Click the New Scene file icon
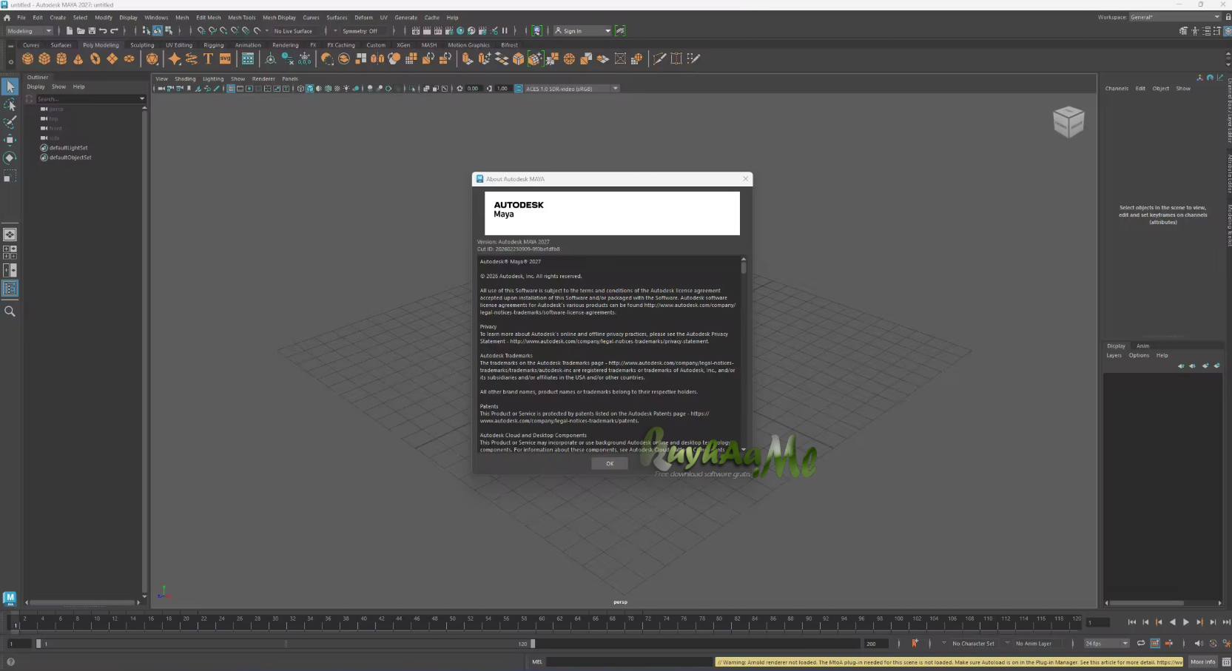This screenshot has height=671, width=1232. 70,31
